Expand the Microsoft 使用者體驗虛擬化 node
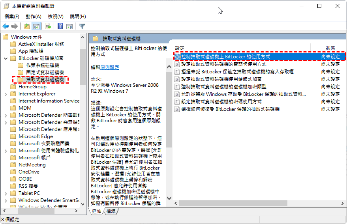 (x=6, y=151)
